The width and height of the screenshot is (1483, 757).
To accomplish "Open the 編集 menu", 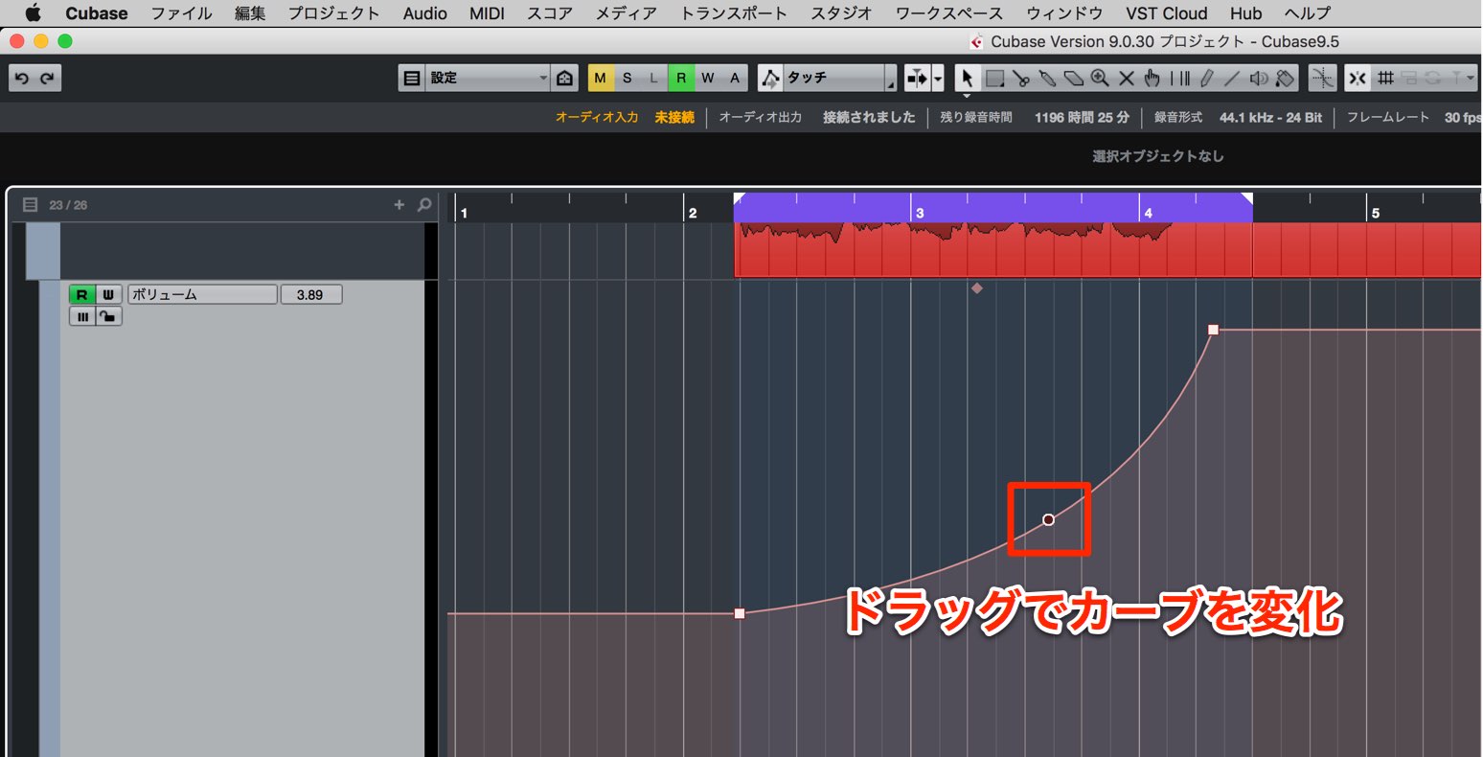I will (x=250, y=13).
